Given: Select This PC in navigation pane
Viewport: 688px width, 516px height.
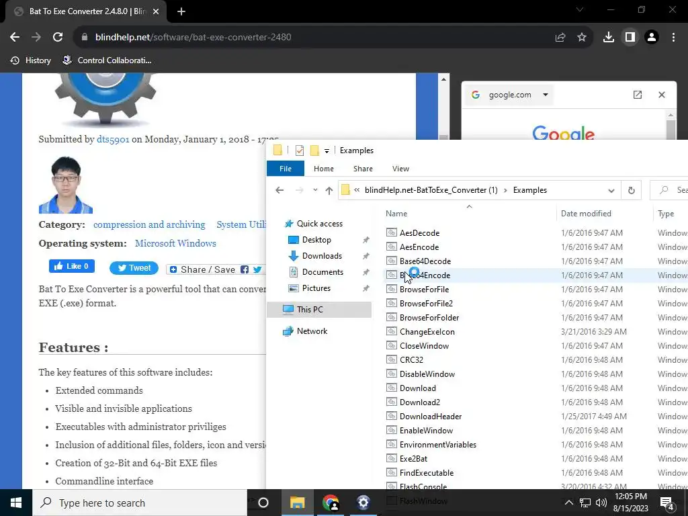Looking at the screenshot, I should 319,310.
